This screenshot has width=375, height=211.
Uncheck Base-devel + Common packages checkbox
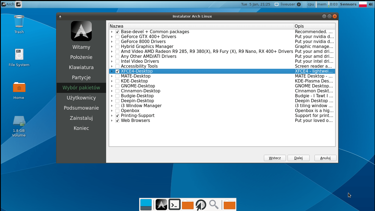pos(117,32)
